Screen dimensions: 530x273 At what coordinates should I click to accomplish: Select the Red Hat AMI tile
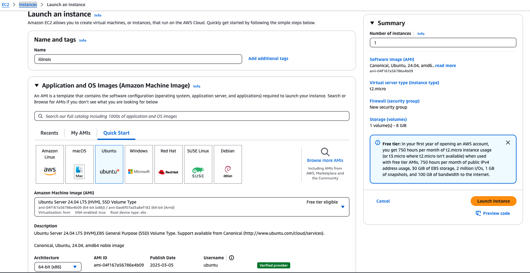click(x=169, y=164)
